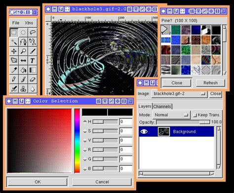Select the G radio button in Color Selection
The height and width of the screenshot is (193, 234).
pos(85,159)
